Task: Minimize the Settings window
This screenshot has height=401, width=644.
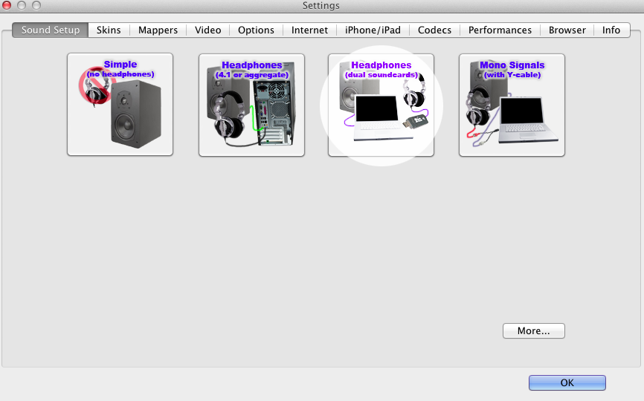Action: (x=22, y=6)
